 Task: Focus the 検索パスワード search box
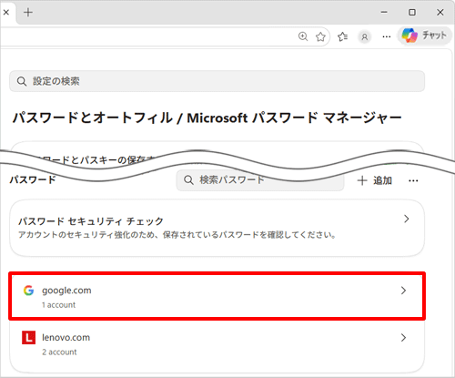point(260,180)
